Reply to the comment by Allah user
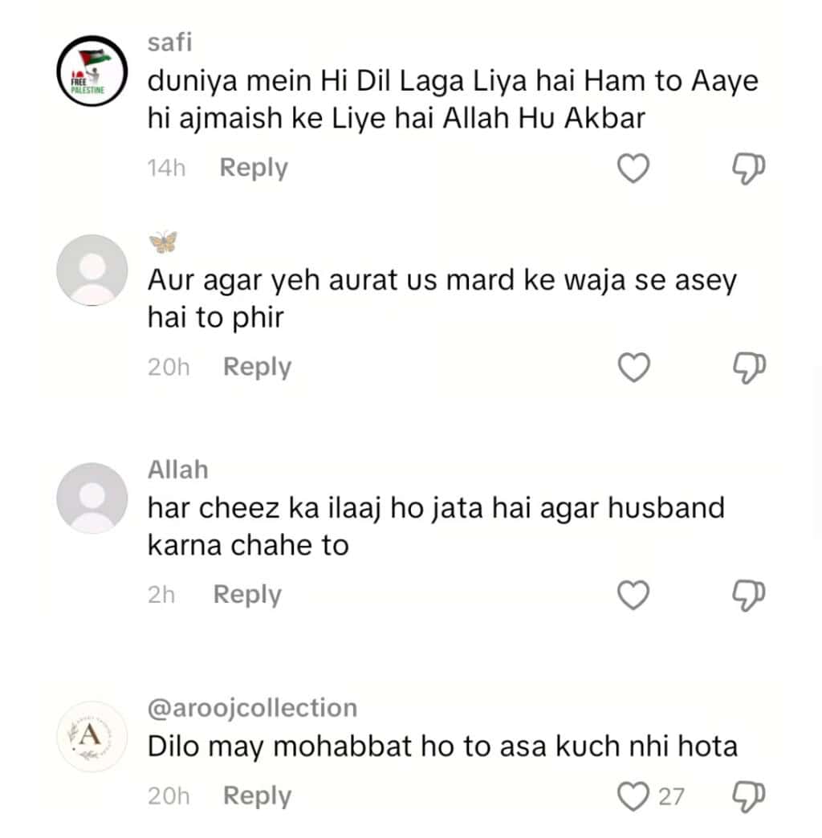 (247, 595)
